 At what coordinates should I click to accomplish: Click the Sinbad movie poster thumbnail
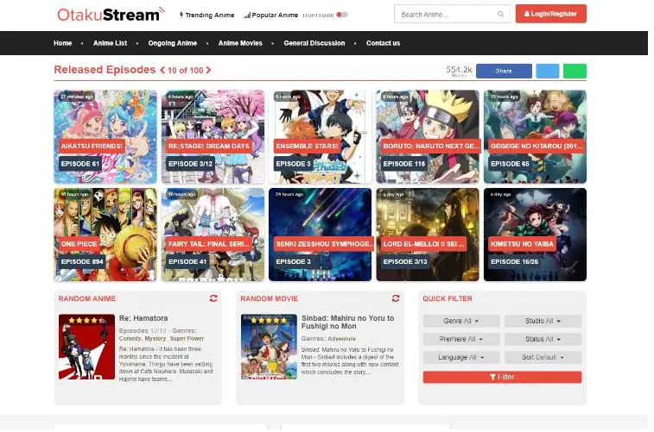(269, 347)
